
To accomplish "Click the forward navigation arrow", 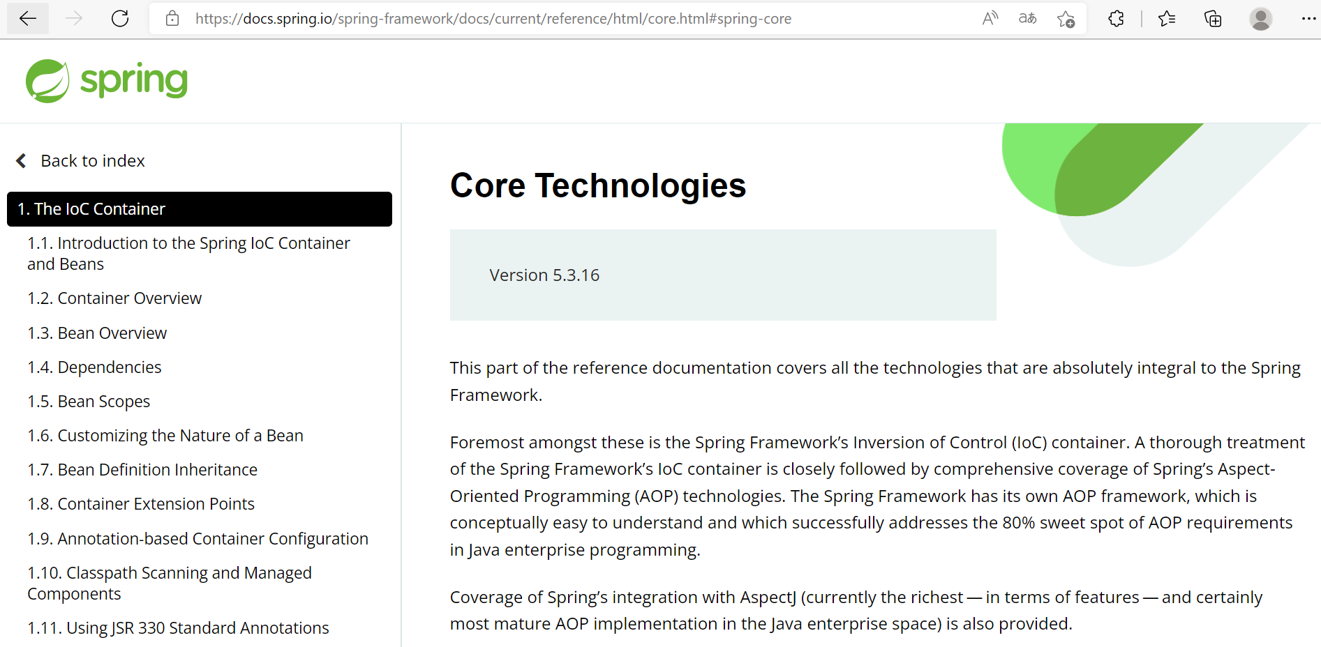I will [73, 19].
